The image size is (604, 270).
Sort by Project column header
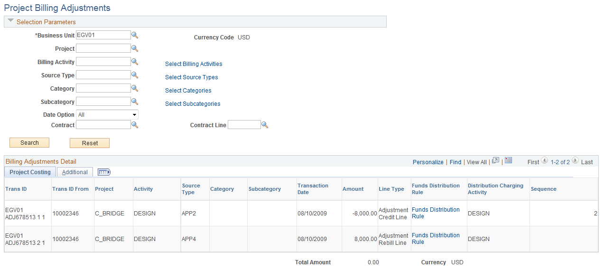(104, 189)
